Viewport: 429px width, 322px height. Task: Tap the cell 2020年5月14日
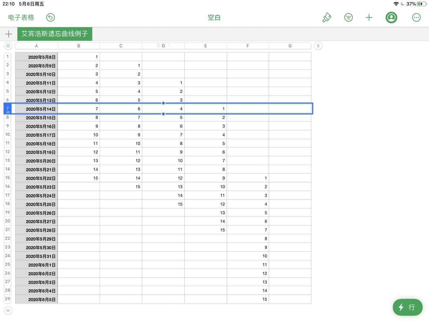pos(36,109)
